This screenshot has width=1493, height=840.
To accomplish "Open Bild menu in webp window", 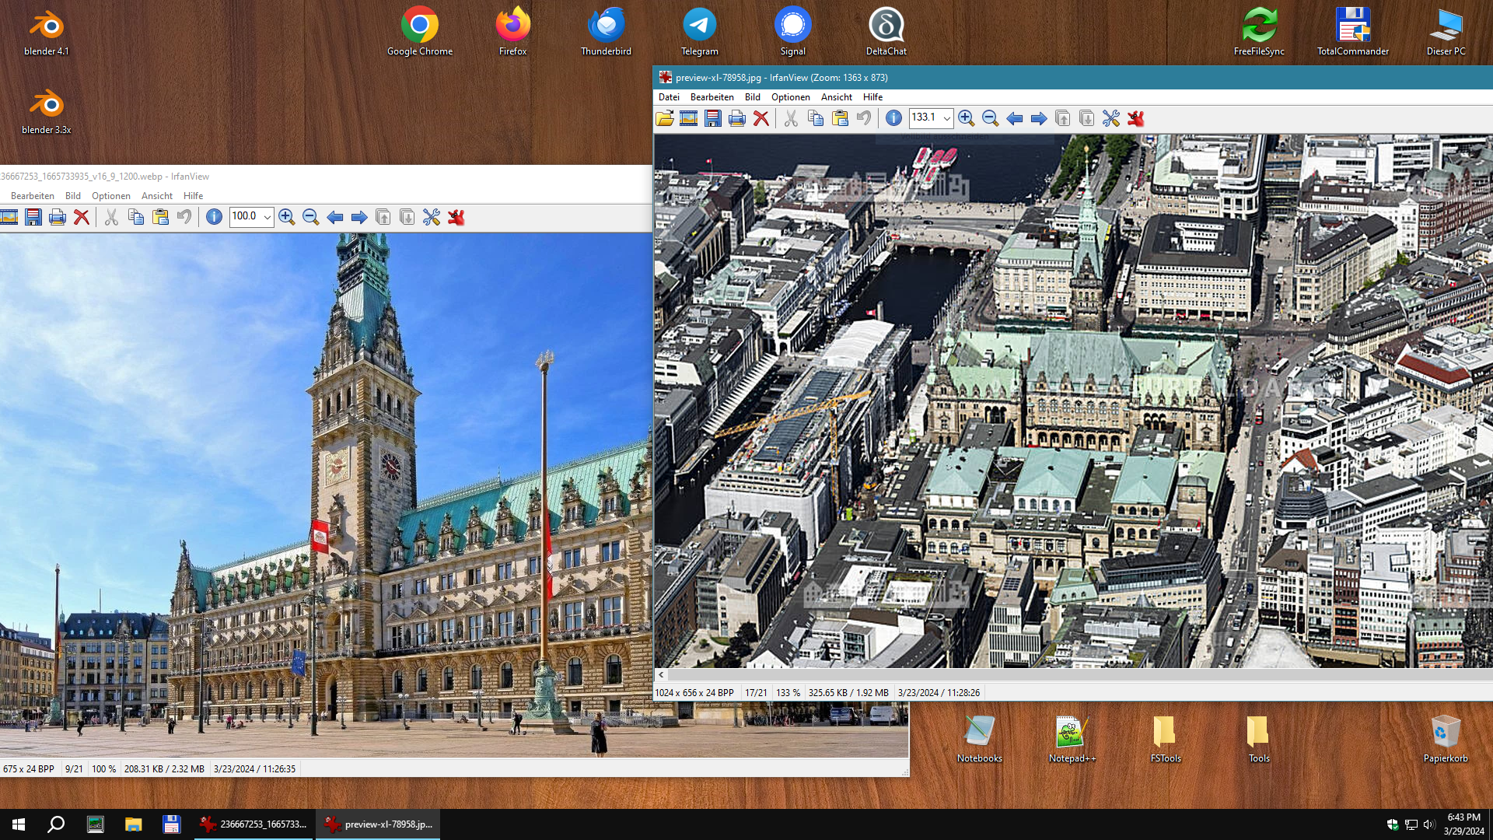I will pyautogui.click(x=72, y=196).
